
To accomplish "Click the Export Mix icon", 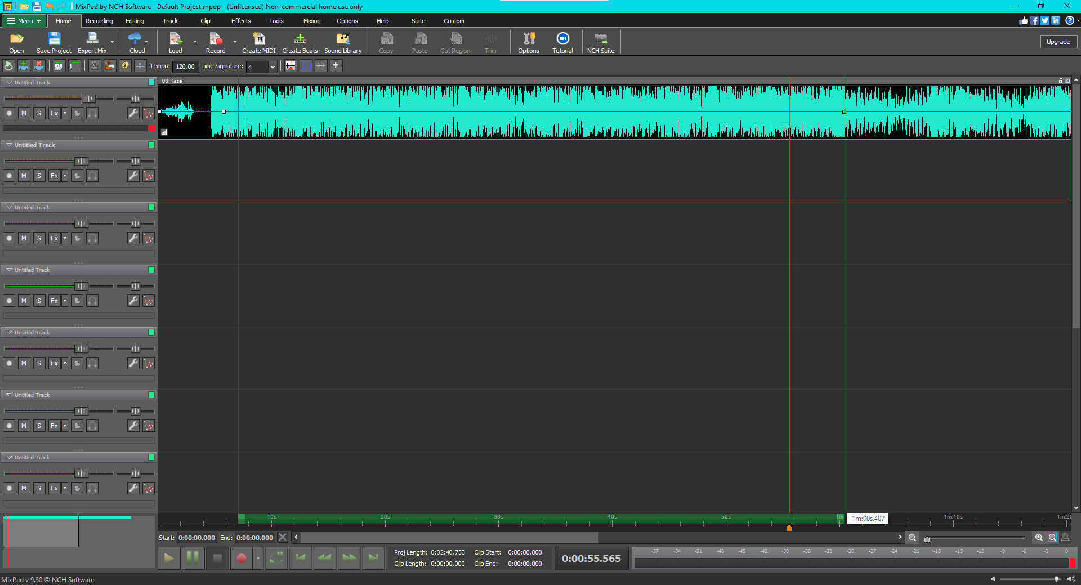I will [x=92, y=39].
